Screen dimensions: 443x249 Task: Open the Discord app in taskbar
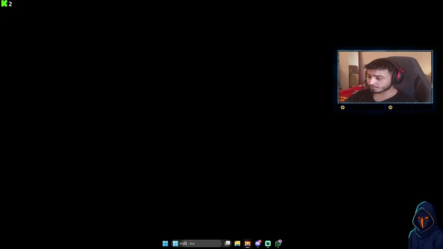(258, 243)
